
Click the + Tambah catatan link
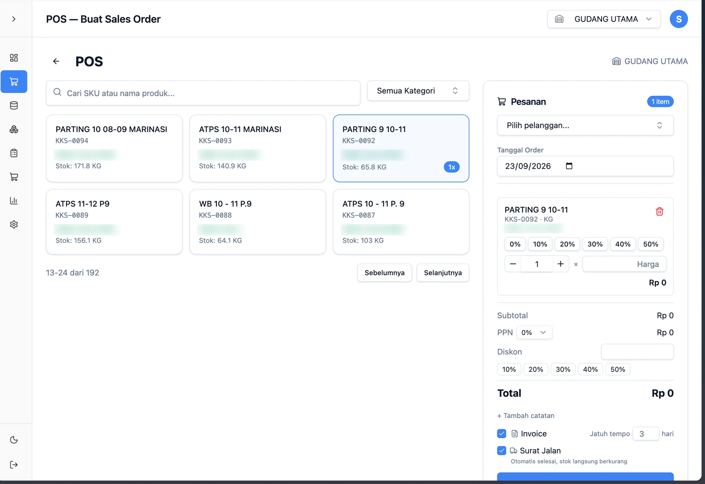pyautogui.click(x=526, y=416)
